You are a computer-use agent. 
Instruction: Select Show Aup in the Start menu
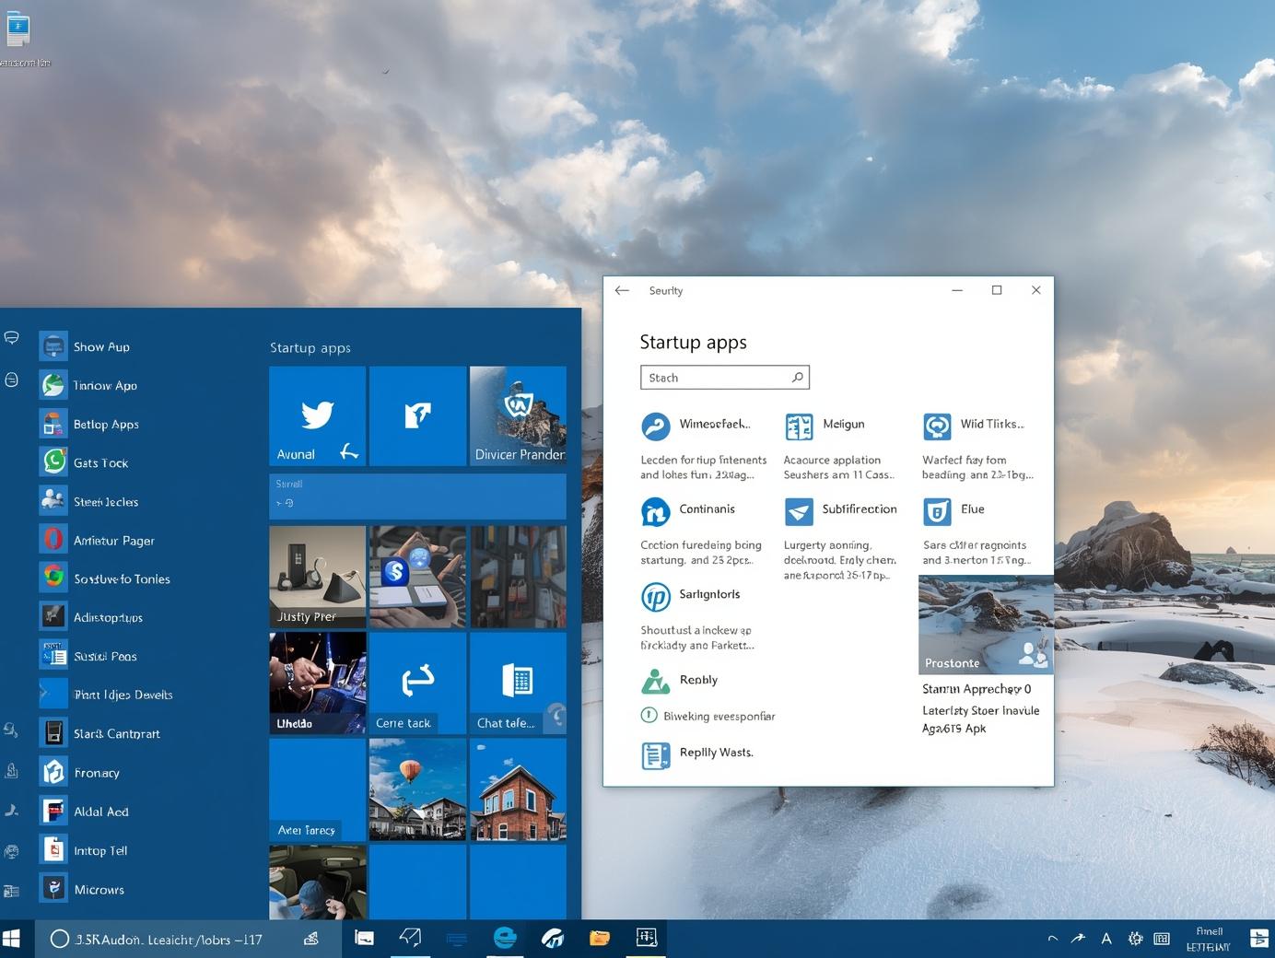pyautogui.click(x=100, y=346)
